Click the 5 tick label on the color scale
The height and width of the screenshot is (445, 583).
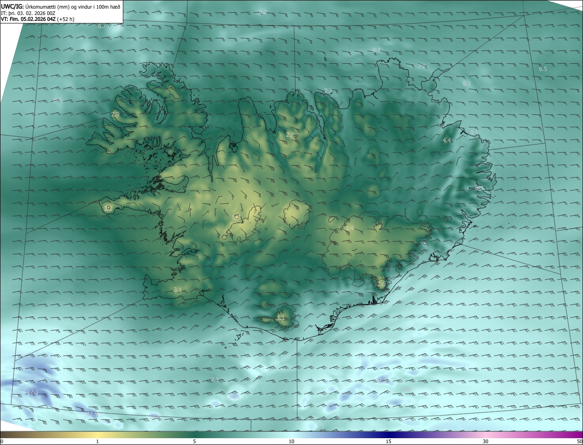coord(194,441)
